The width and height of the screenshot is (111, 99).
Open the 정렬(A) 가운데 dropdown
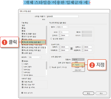coord(78,59)
